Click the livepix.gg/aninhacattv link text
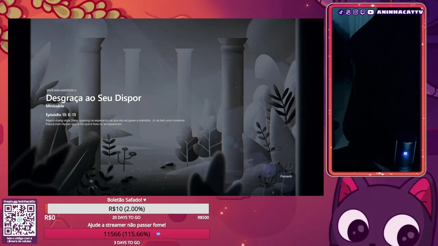 tap(20, 201)
